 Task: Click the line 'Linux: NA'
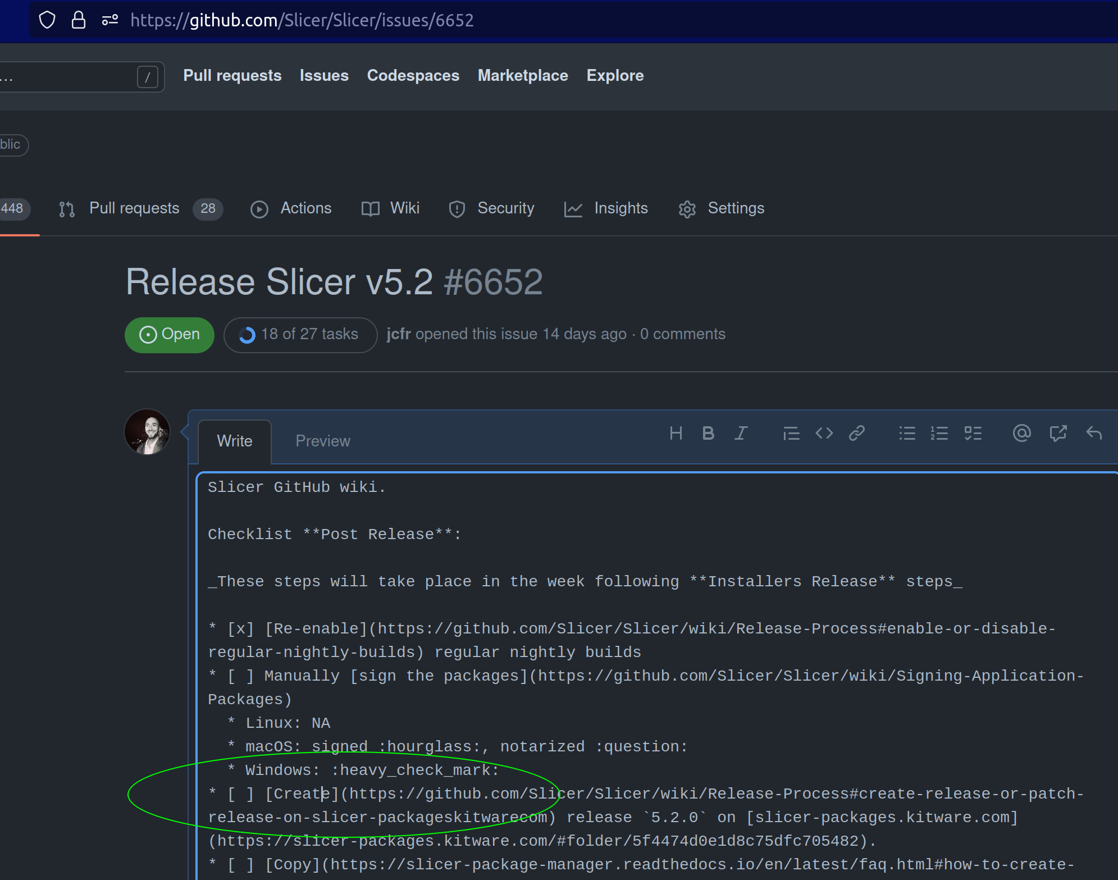(288, 723)
